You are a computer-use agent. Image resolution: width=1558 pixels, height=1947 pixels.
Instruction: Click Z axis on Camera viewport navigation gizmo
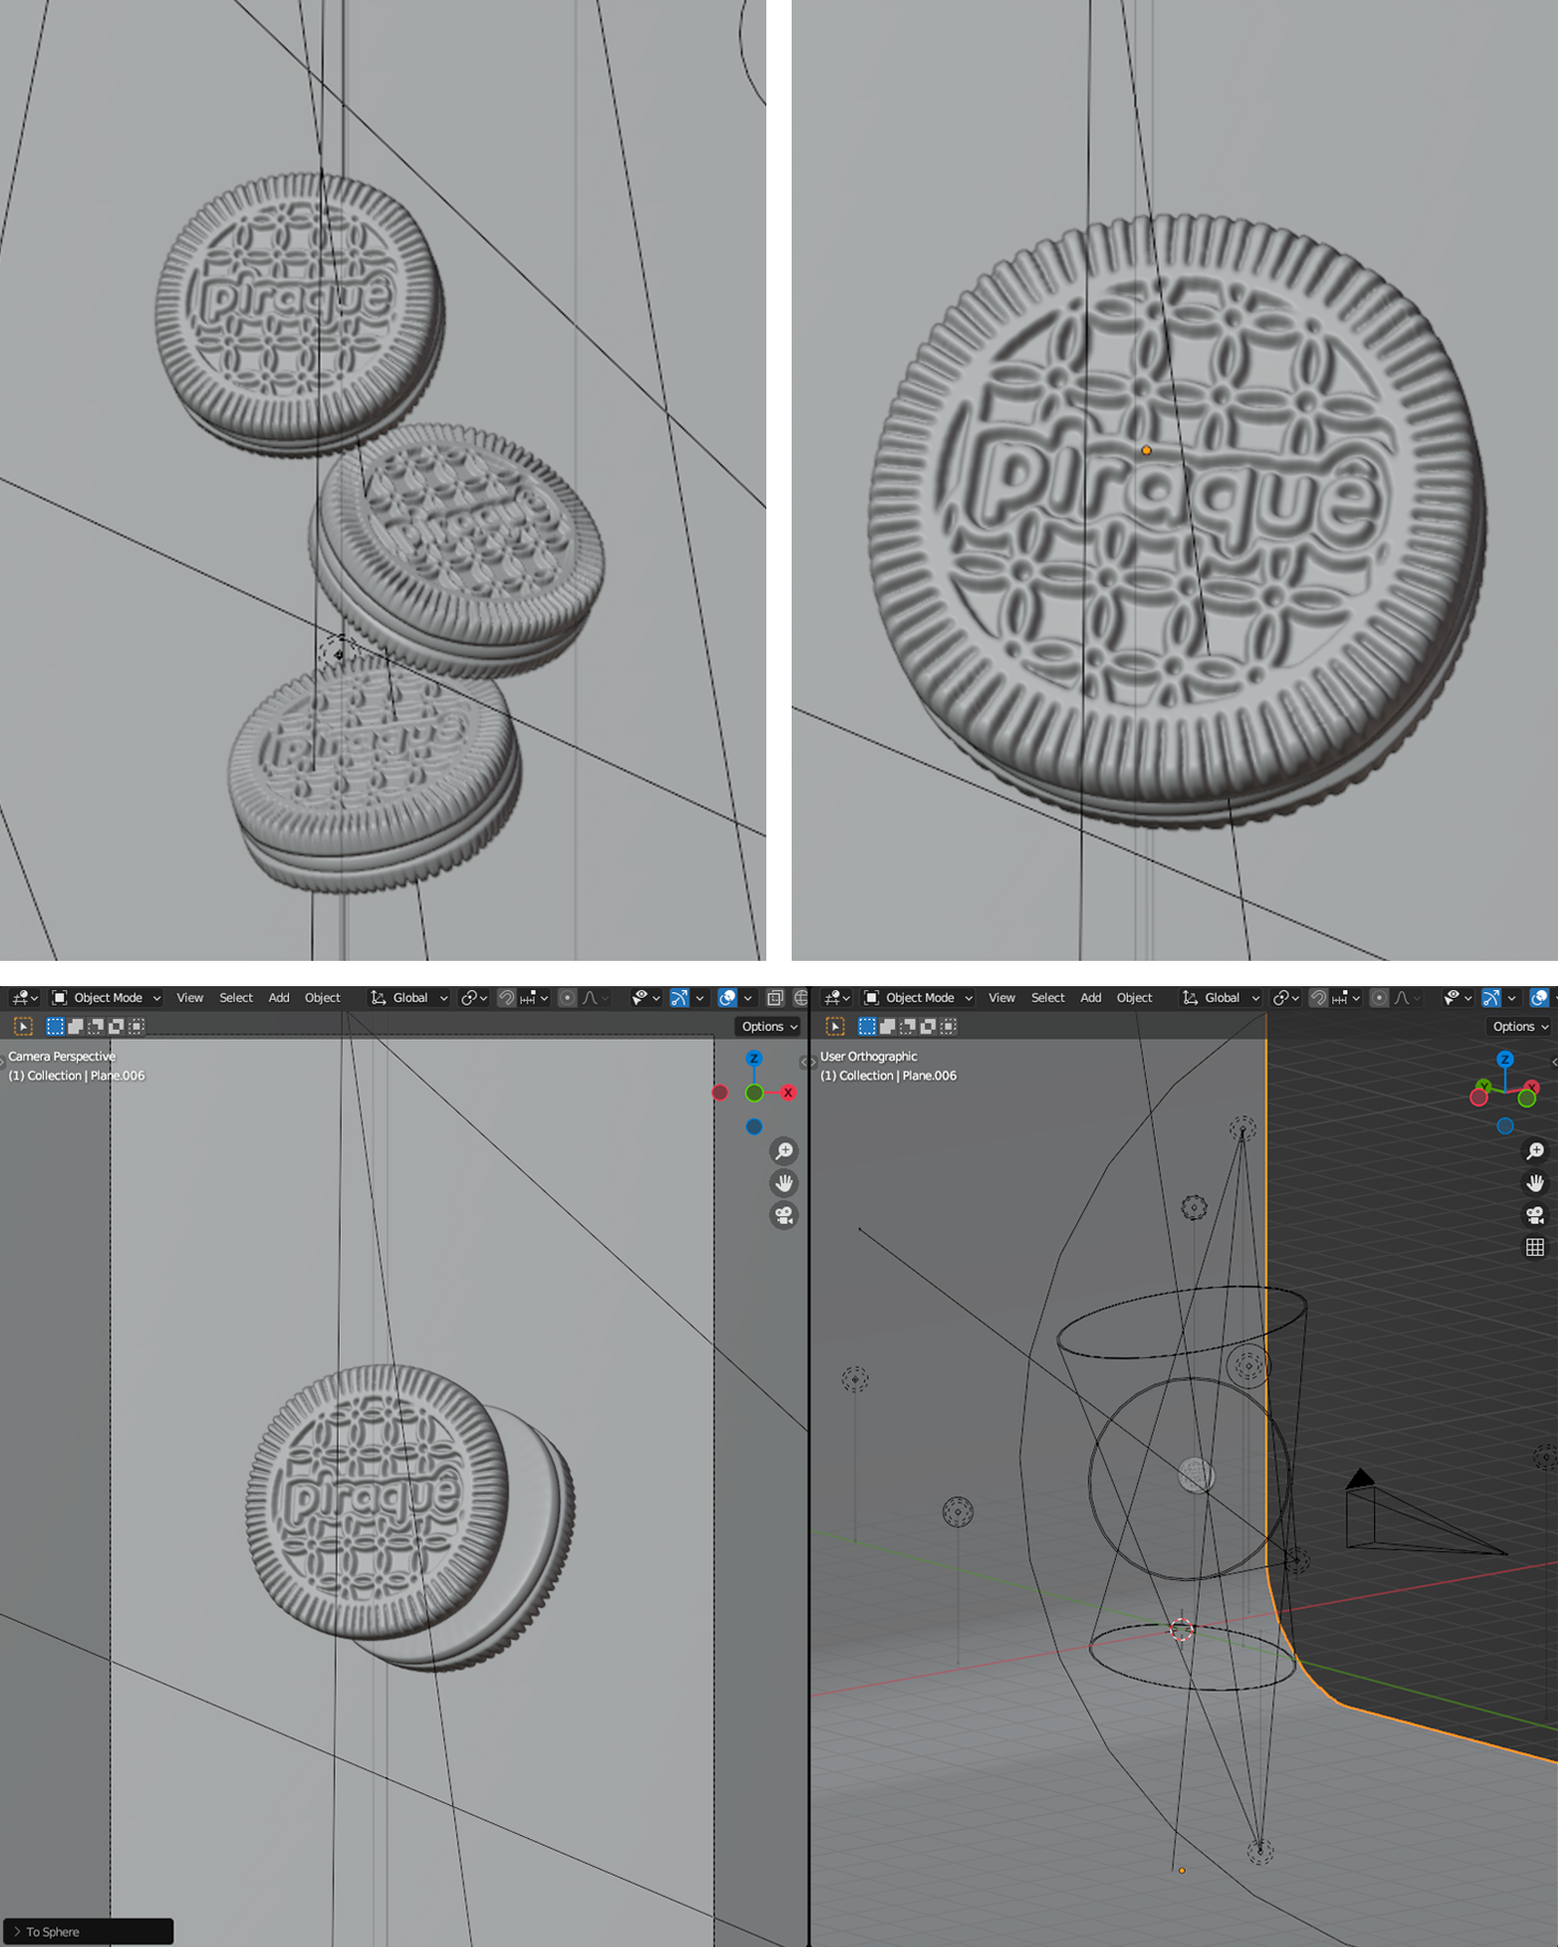tap(754, 1058)
